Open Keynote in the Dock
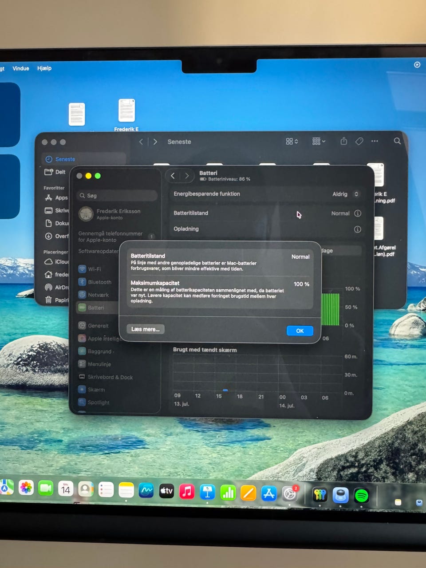Screen dimensions: 426x568 pyautogui.click(x=207, y=492)
